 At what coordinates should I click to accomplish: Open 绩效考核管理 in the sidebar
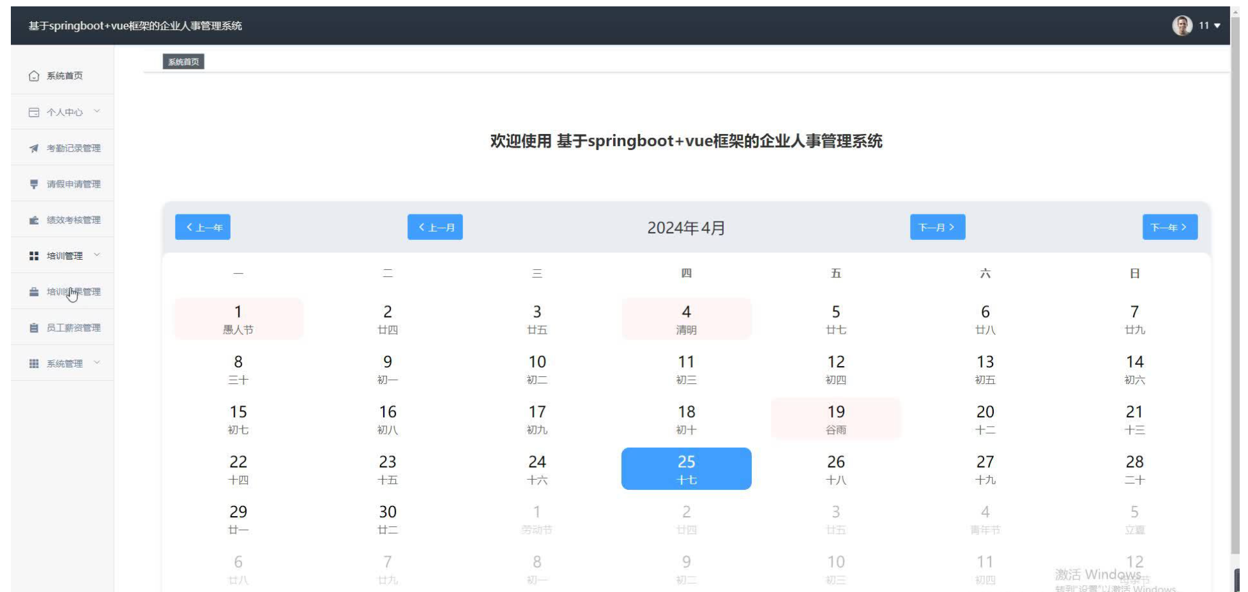(63, 220)
